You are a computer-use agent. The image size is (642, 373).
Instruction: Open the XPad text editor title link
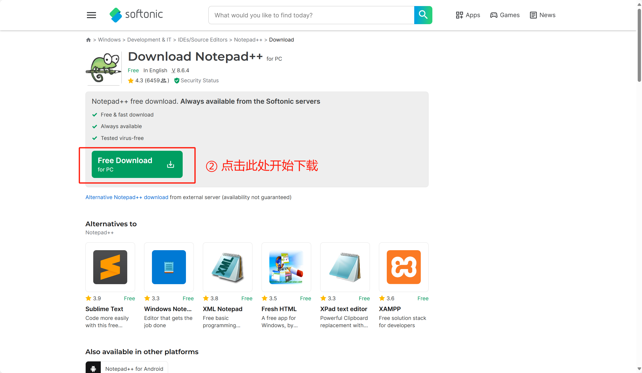coord(344,309)
